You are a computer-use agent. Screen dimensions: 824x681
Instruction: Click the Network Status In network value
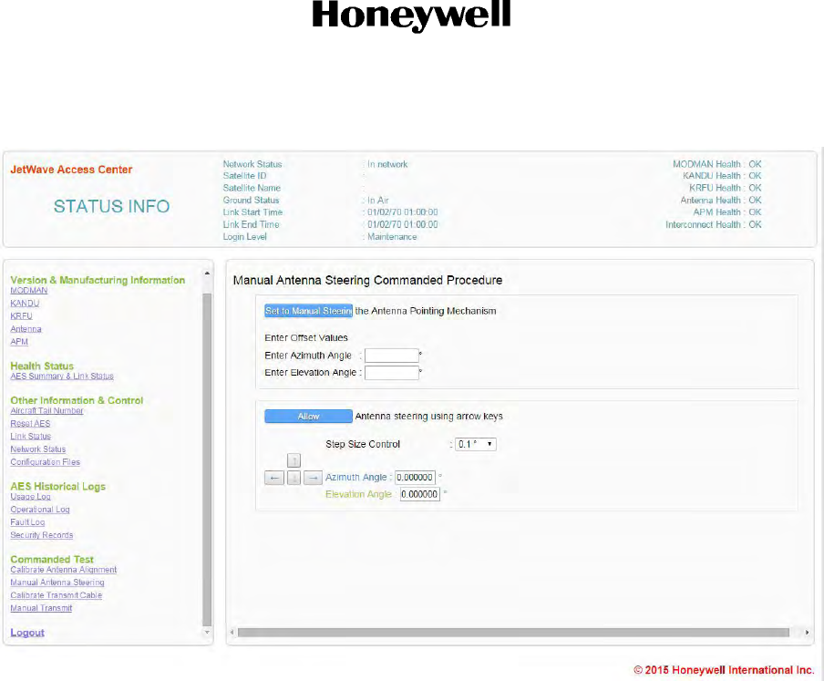(387, 164)
